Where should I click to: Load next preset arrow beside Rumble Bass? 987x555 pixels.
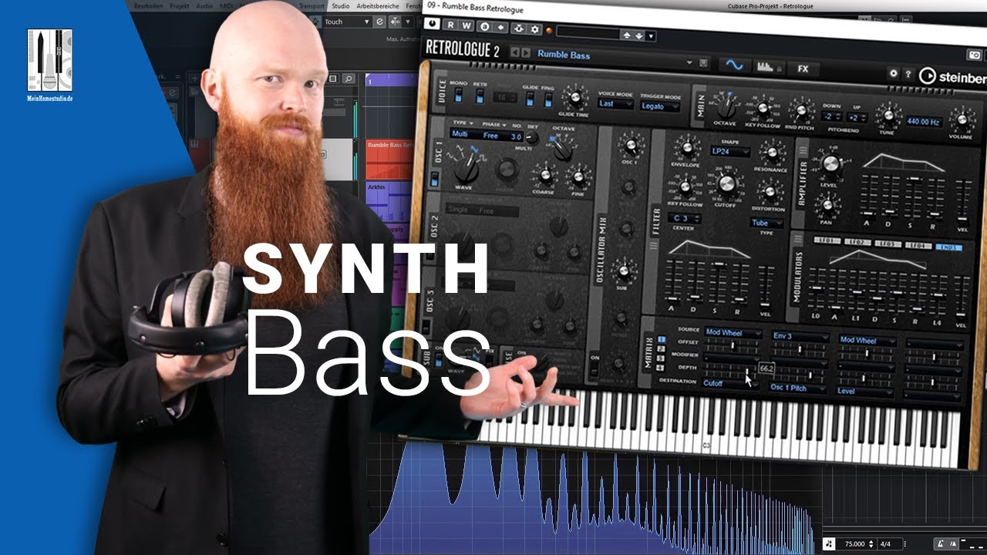[x=527, y=53]
